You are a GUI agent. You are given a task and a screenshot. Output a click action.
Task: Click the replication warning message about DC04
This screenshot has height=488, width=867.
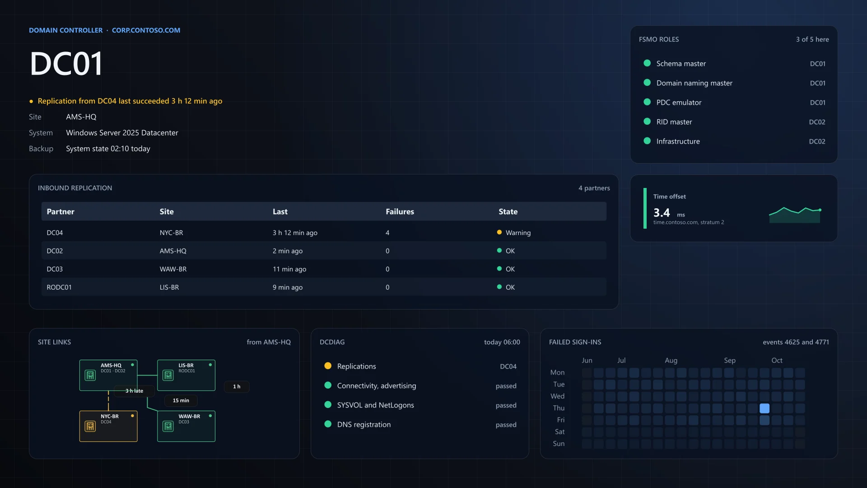click(130, 101)
